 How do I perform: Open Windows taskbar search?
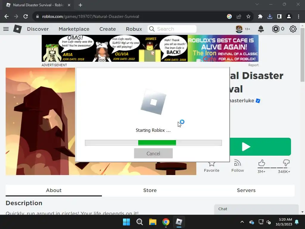(x=140, y=222)
